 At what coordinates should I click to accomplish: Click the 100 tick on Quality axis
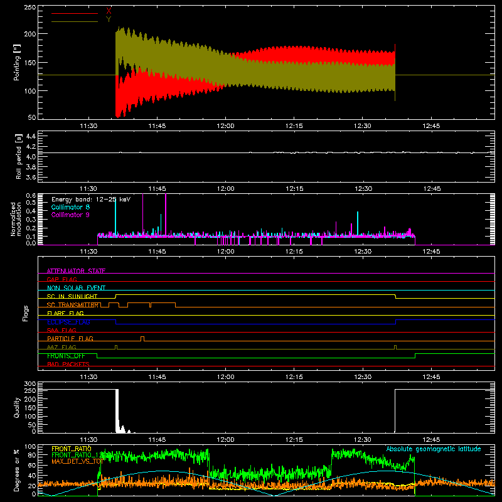[29, 416]
